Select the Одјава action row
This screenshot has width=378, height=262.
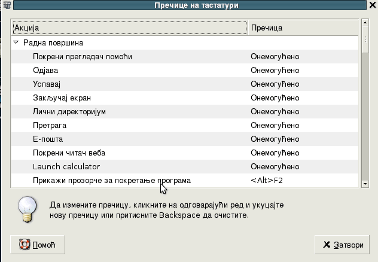point(185,71)
